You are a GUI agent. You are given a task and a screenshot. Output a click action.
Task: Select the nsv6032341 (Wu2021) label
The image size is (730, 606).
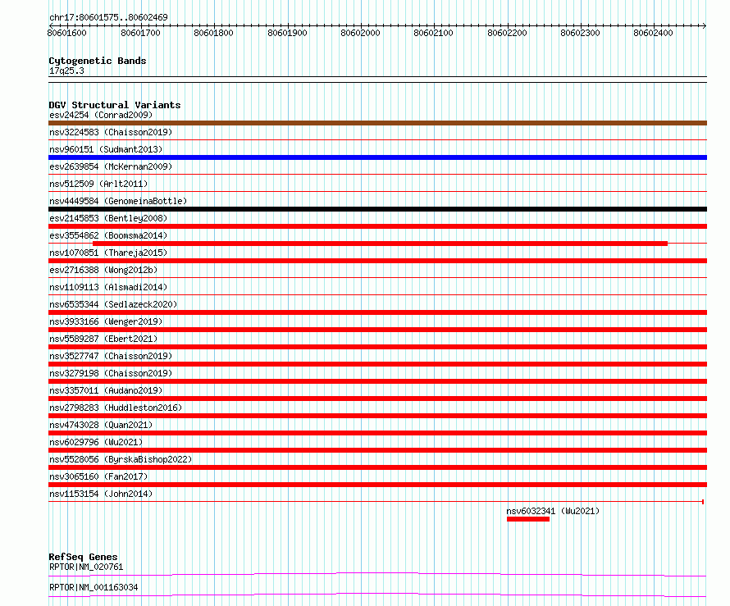553,511
